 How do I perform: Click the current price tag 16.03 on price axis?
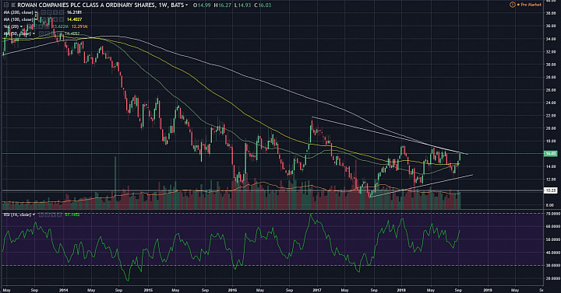pos(550,153)
